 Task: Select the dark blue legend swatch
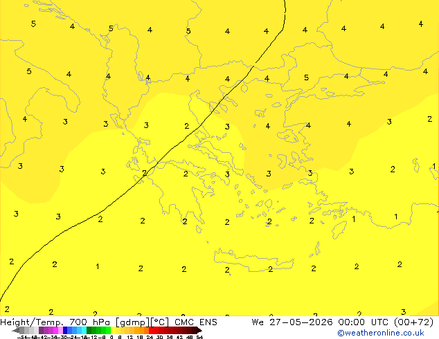click(x=65, y=330)
